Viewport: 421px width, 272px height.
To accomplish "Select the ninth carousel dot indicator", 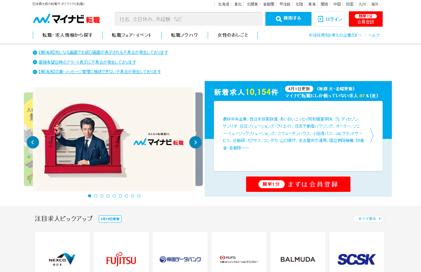I will (x=139, y=196).
